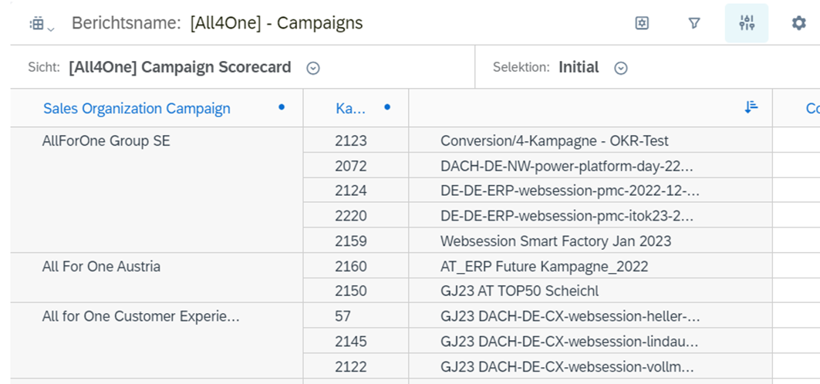Screen dimensions: 820x384
Task: Open the filter funnel icon
Action: (x=694, y=23)
